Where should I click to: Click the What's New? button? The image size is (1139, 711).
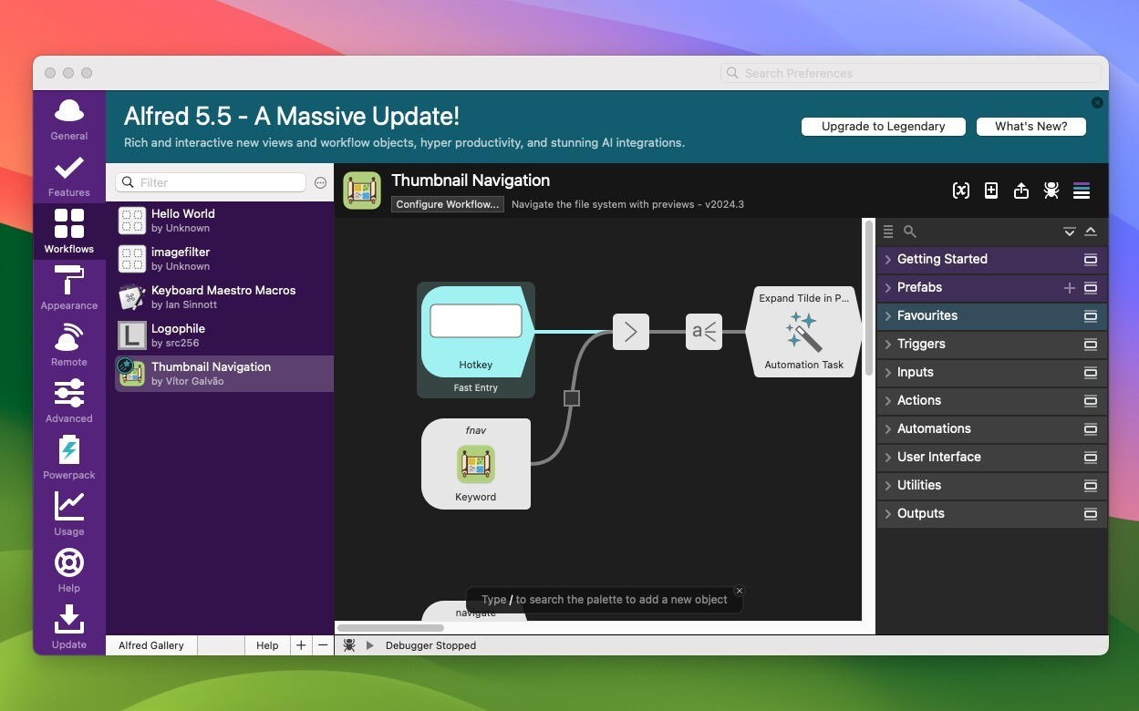[x=1030, y=126]
